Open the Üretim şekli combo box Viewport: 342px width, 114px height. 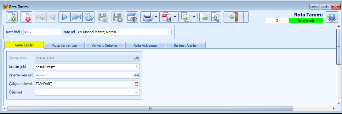coord(87,67)
